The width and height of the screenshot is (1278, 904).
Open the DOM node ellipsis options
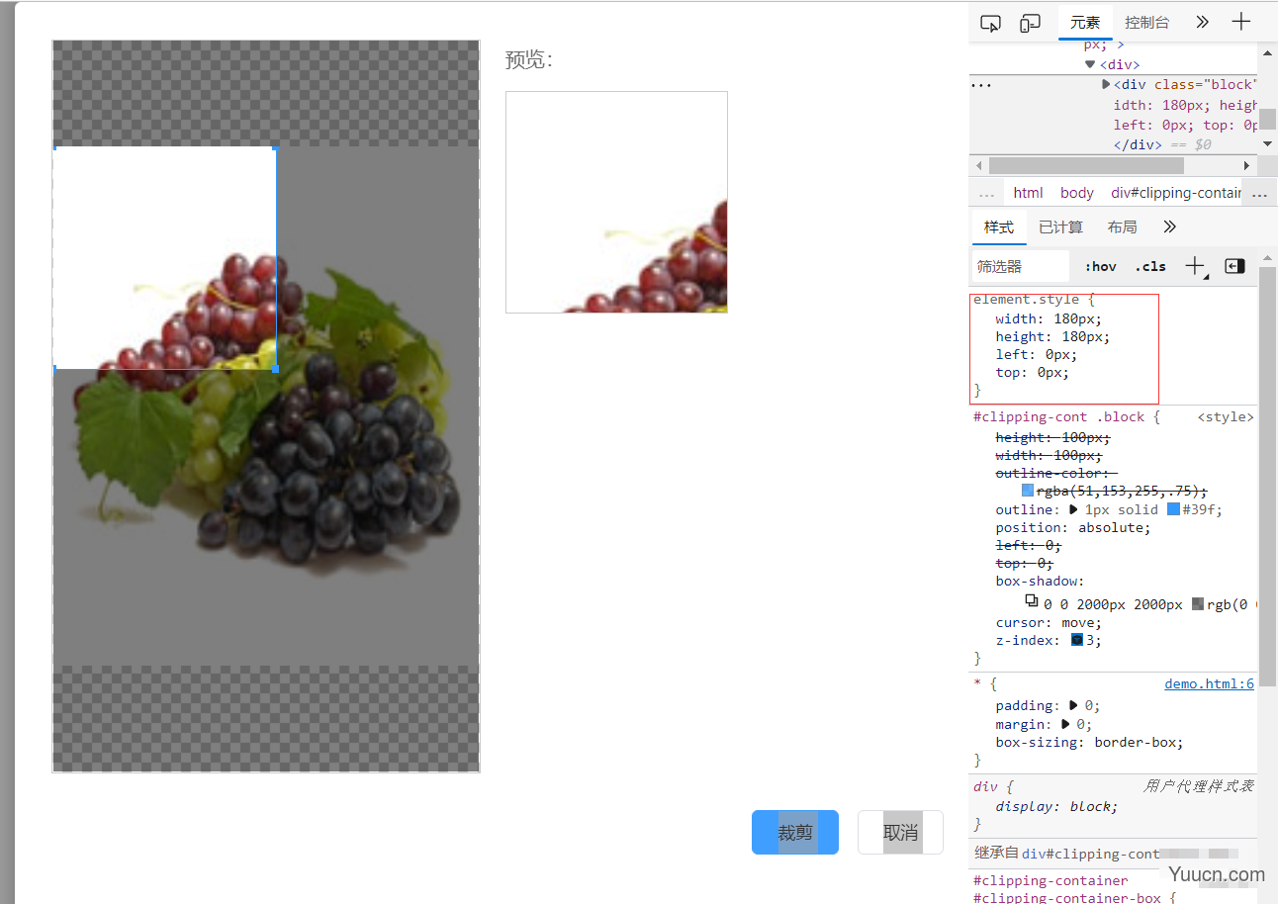[981, 85]
